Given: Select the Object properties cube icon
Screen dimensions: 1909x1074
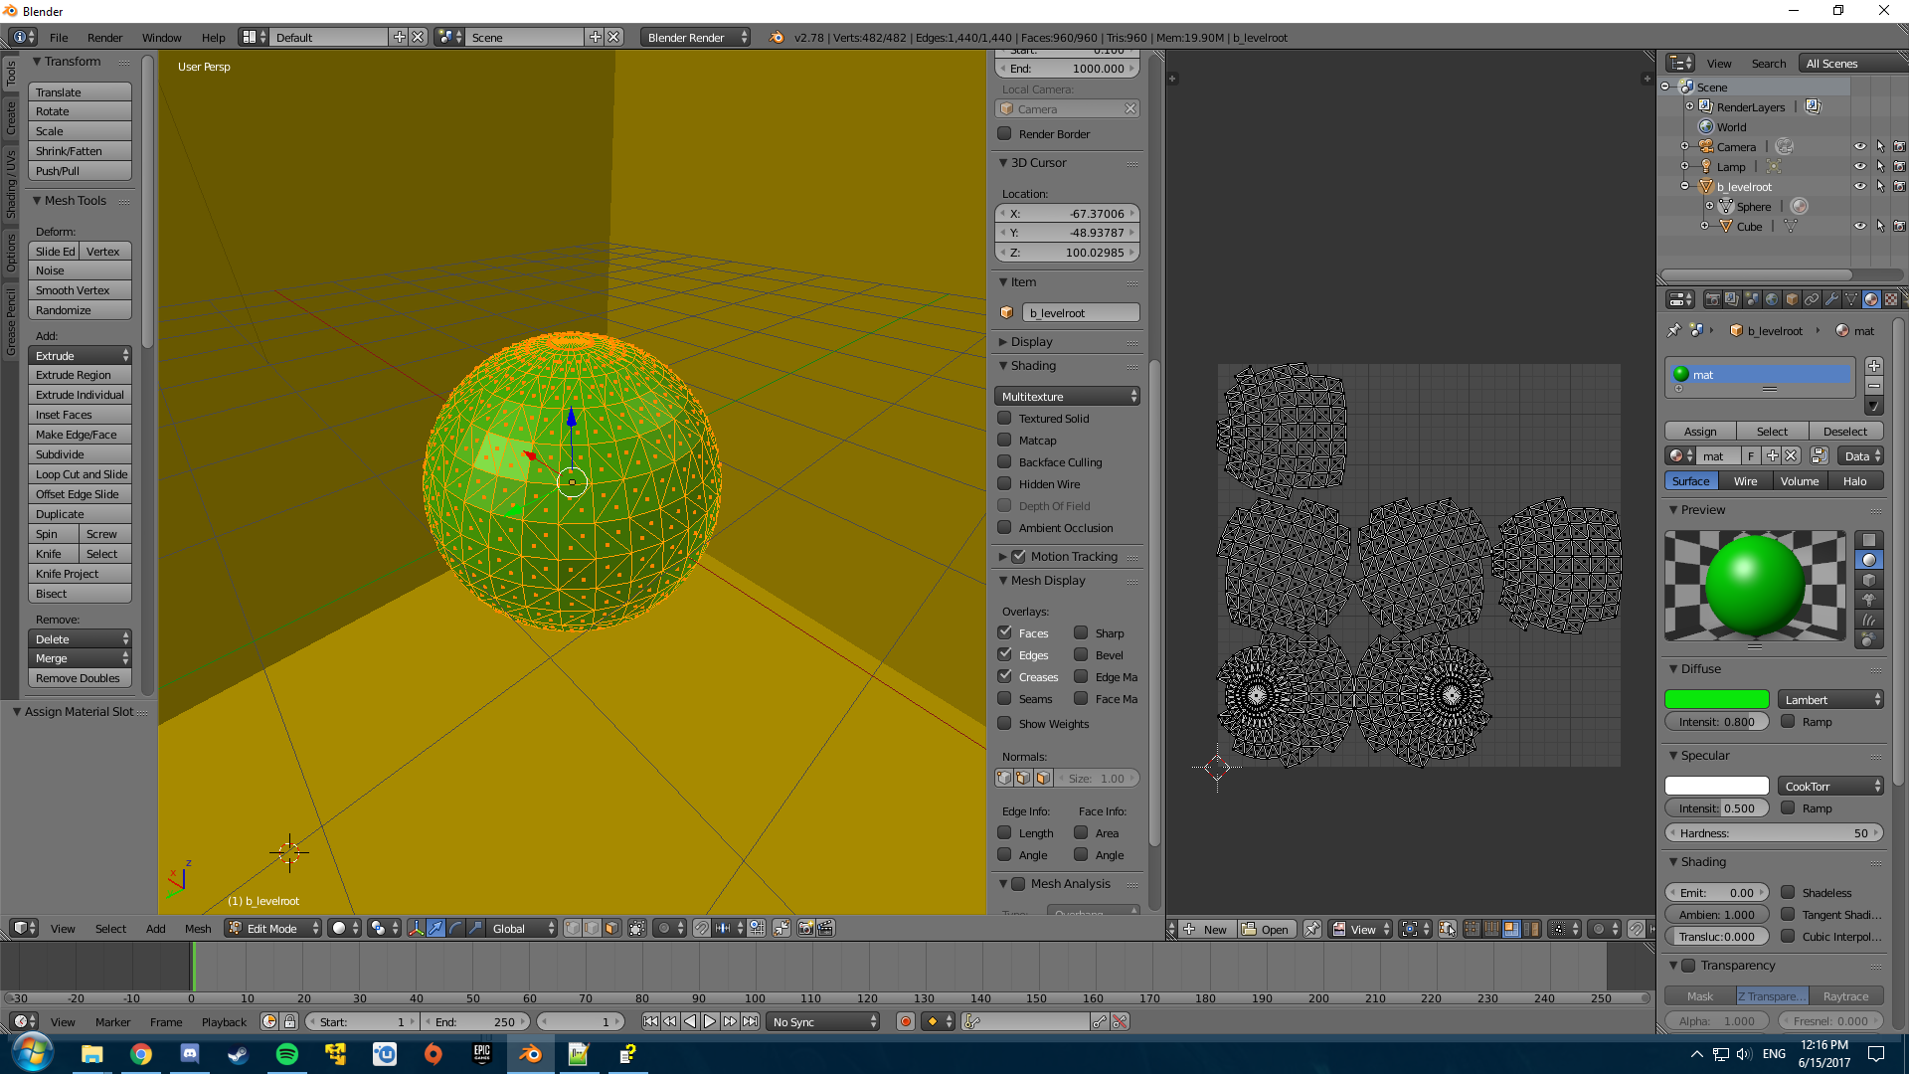Looking at the screenshot, I should [x=1791, y=300].
